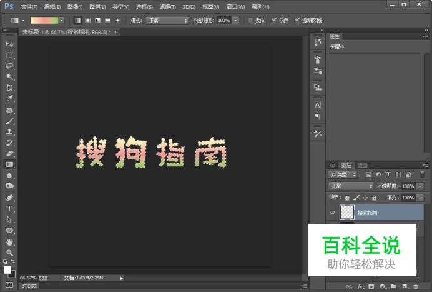Open the gradient picker dropdown arrow
The image size is (432, 292).
[62, 21]
